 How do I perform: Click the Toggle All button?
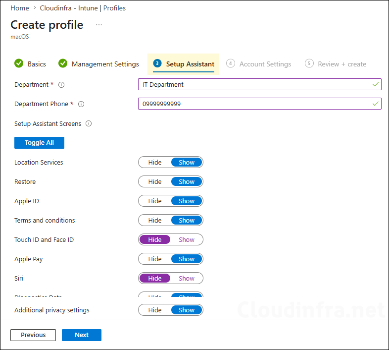click(x=39, y=143)
